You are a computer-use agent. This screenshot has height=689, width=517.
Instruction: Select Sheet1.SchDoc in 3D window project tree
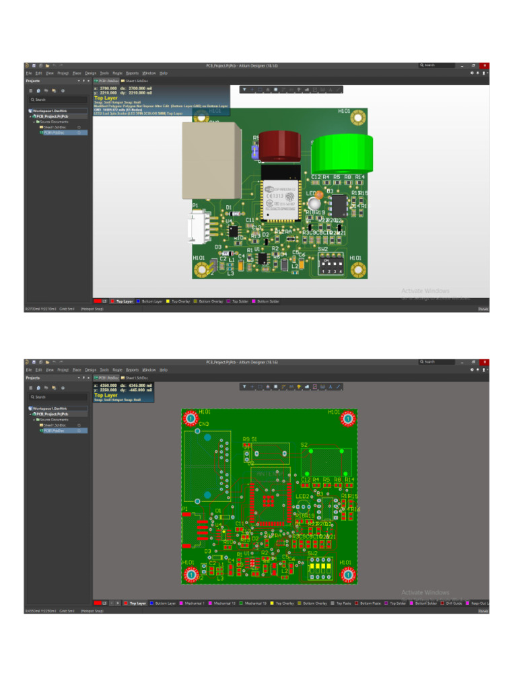pyautogui.click(x=55, y=127)
